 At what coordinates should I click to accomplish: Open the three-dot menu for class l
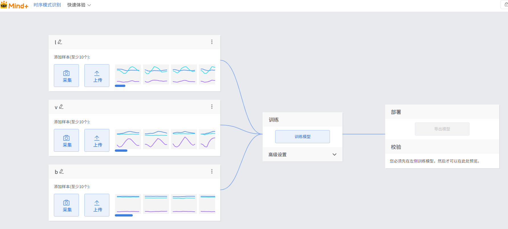pos(212,42)
